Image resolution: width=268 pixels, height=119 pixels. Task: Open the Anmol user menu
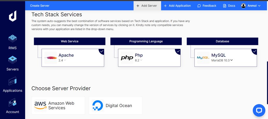[251, 6]
